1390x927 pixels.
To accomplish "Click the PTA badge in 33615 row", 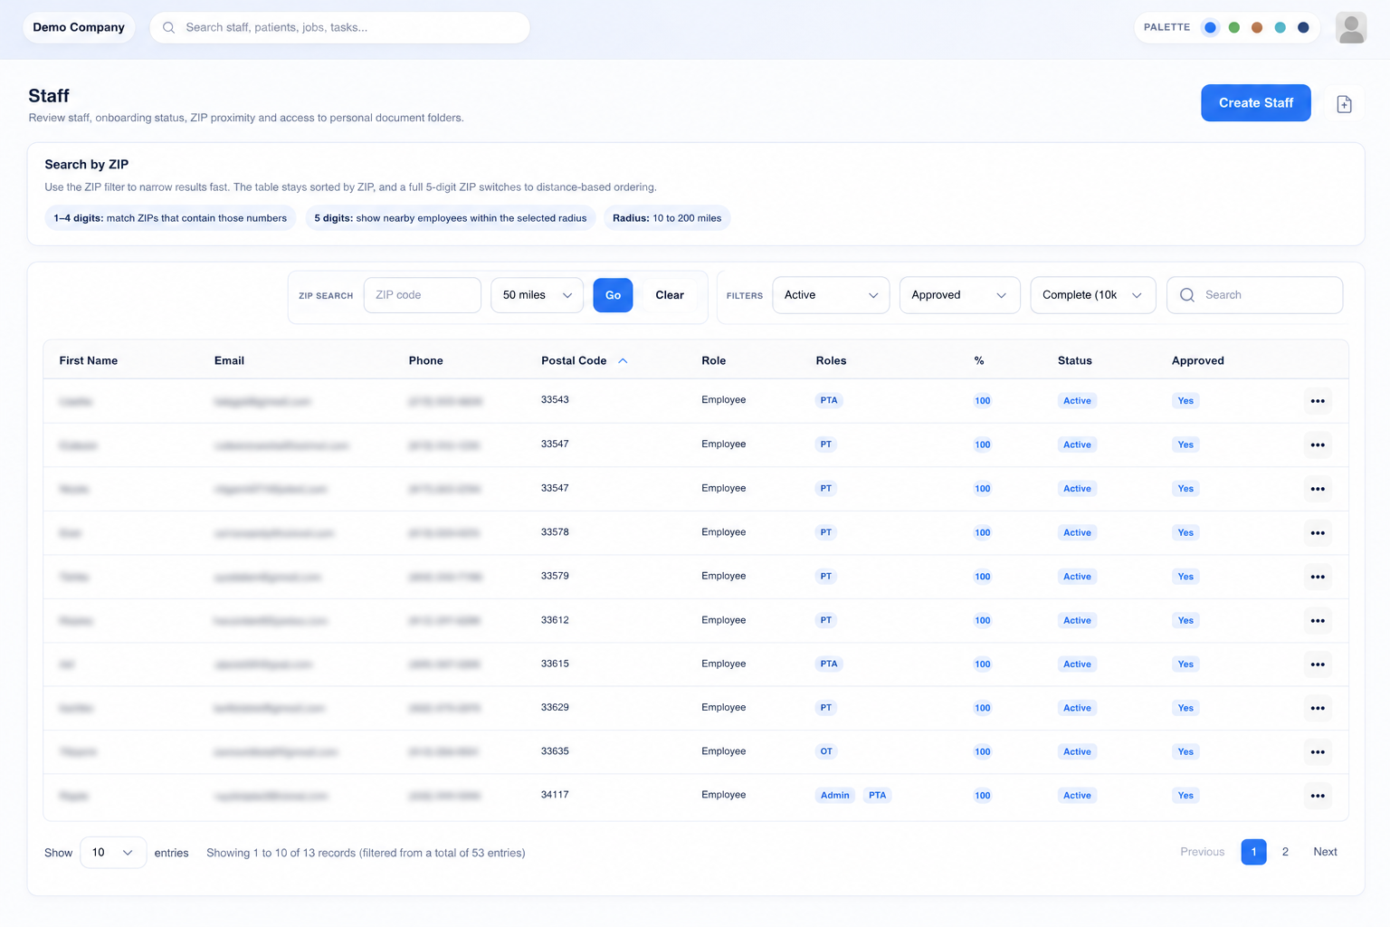I will (x=829, y=664).
